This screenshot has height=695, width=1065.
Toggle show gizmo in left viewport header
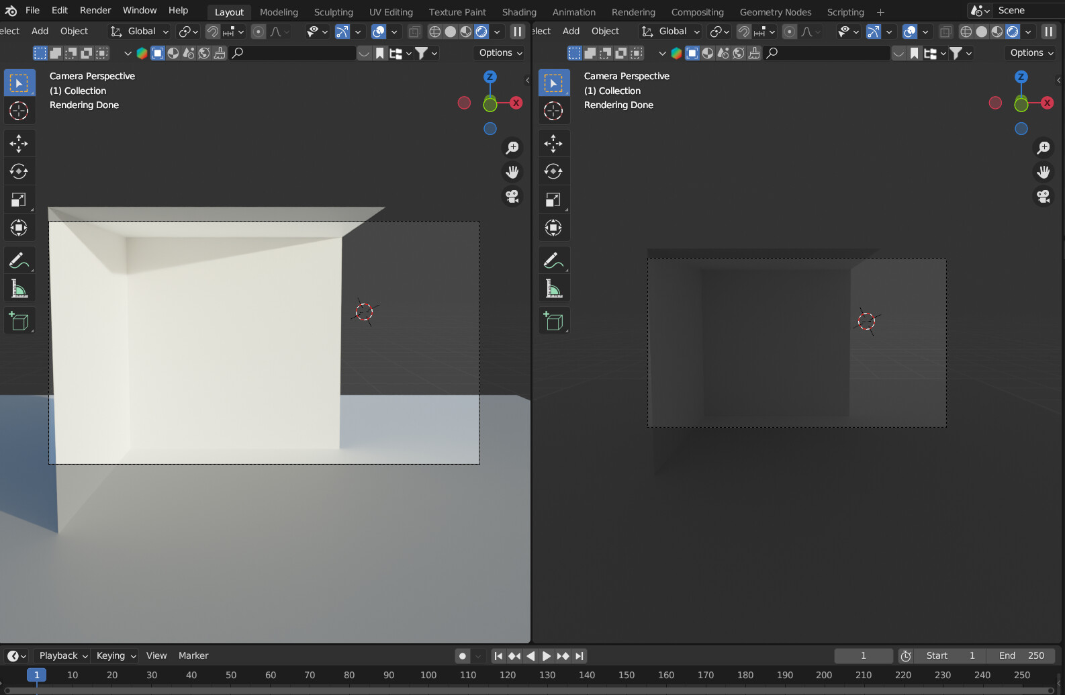point(342,32)
